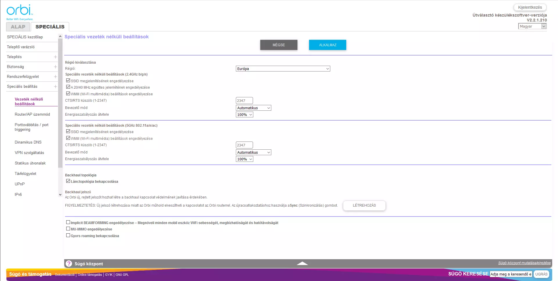Open the Régió dropdown showing Európa
This screenshot has height=281, width=558.
283,69
